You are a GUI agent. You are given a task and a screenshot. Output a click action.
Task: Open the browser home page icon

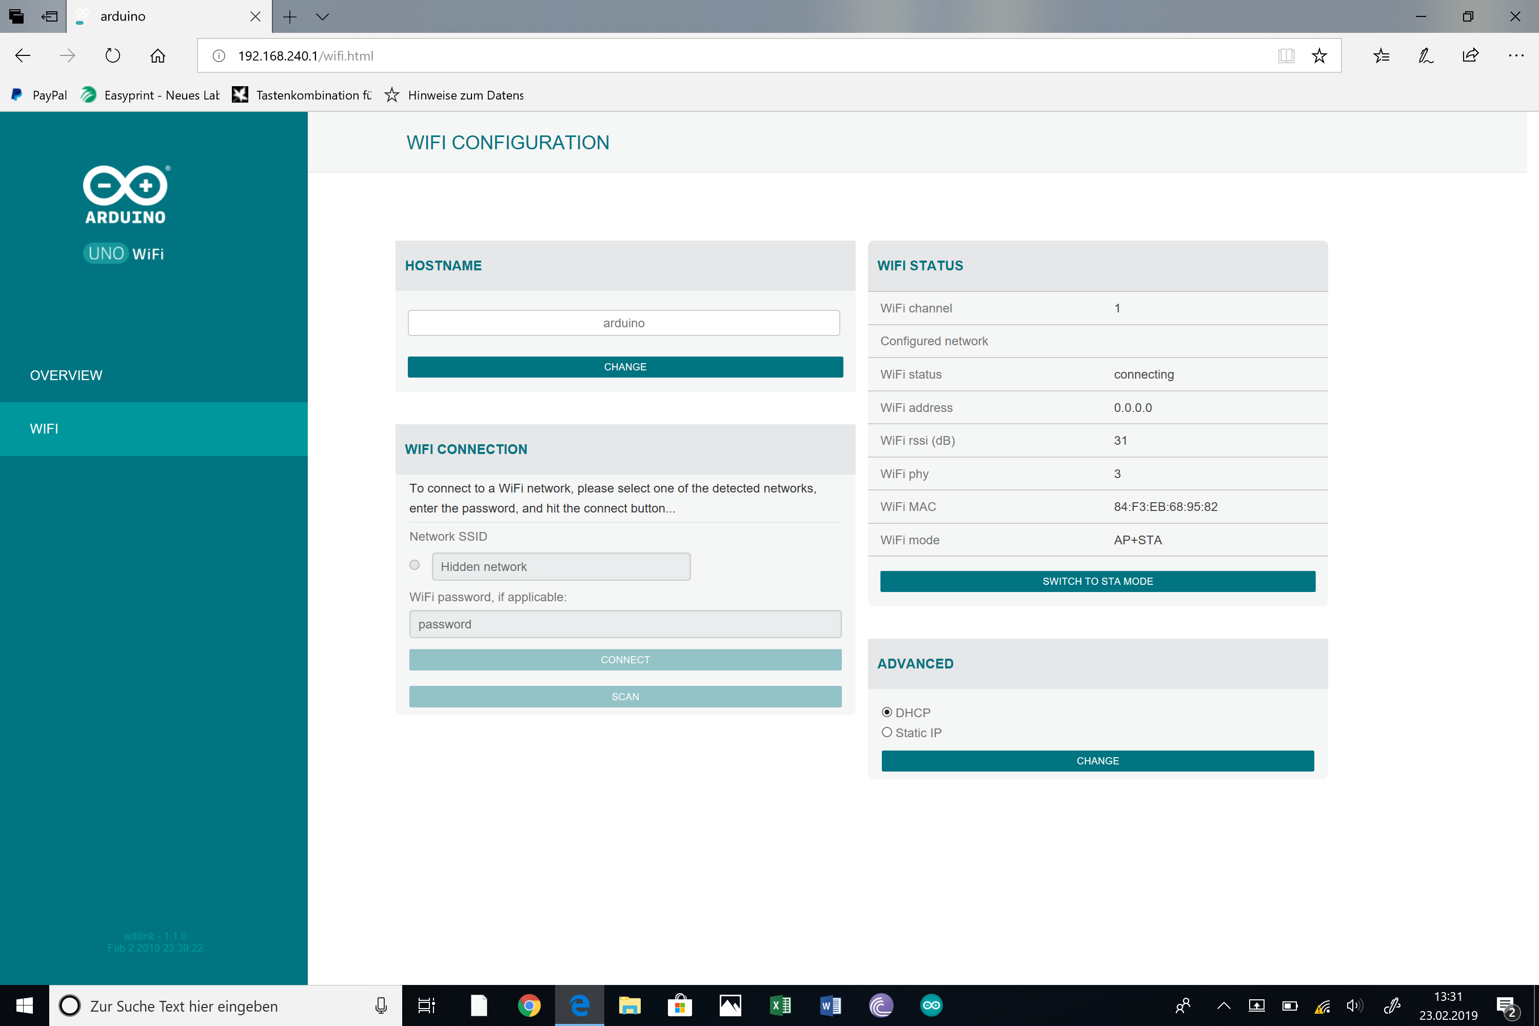[157, 55]
